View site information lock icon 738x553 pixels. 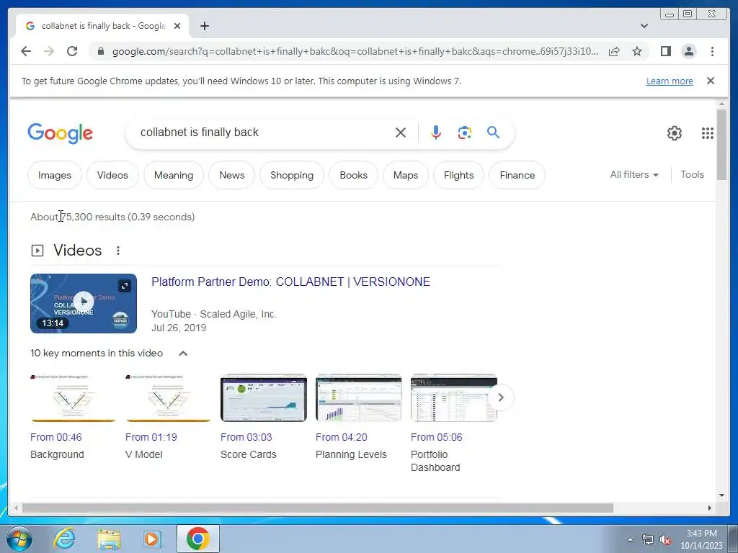coord(100,51)
